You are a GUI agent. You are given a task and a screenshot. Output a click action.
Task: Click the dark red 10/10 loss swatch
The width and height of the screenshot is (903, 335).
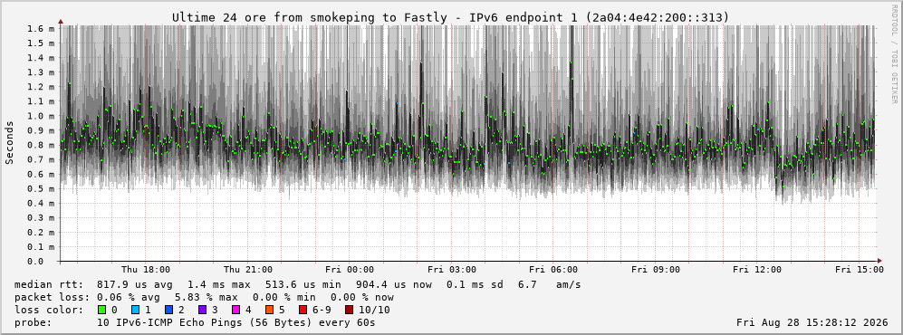click(349, 310)
